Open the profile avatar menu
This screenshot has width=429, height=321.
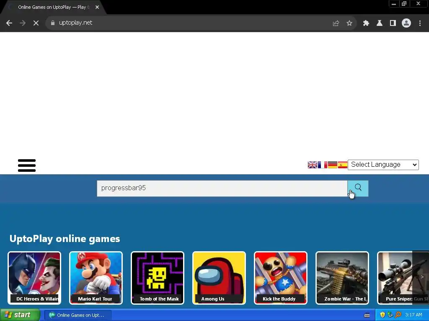click(x=406, y=23)
